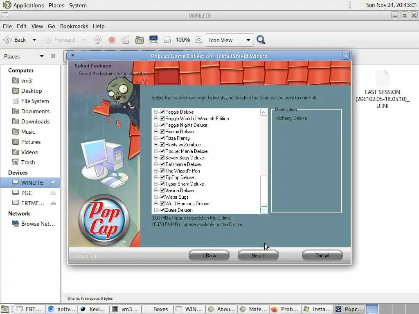Open Applications menu in top panel
This screenshot has width=419, height=314.
tap(29, 5)
